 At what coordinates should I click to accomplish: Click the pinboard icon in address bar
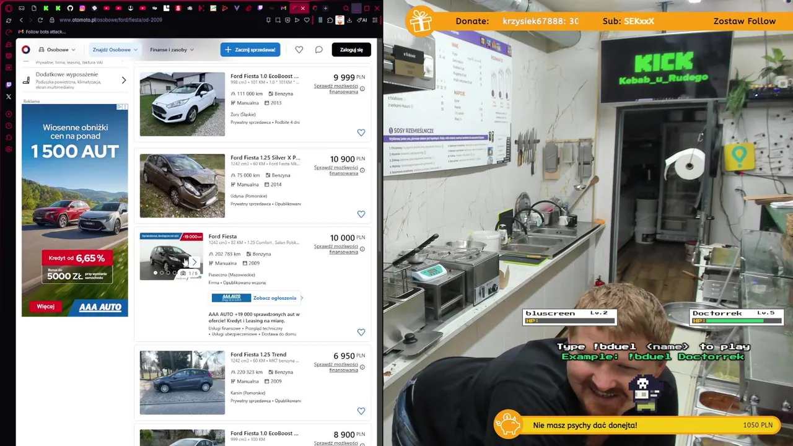268,20
